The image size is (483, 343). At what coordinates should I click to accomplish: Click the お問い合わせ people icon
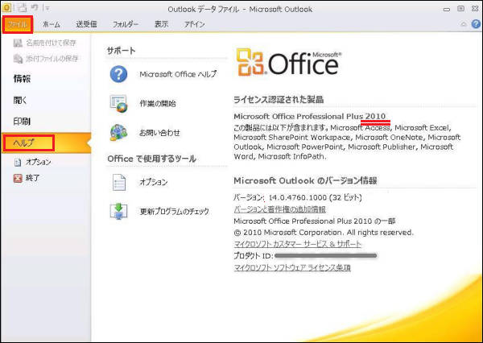[x=118, y=133]
